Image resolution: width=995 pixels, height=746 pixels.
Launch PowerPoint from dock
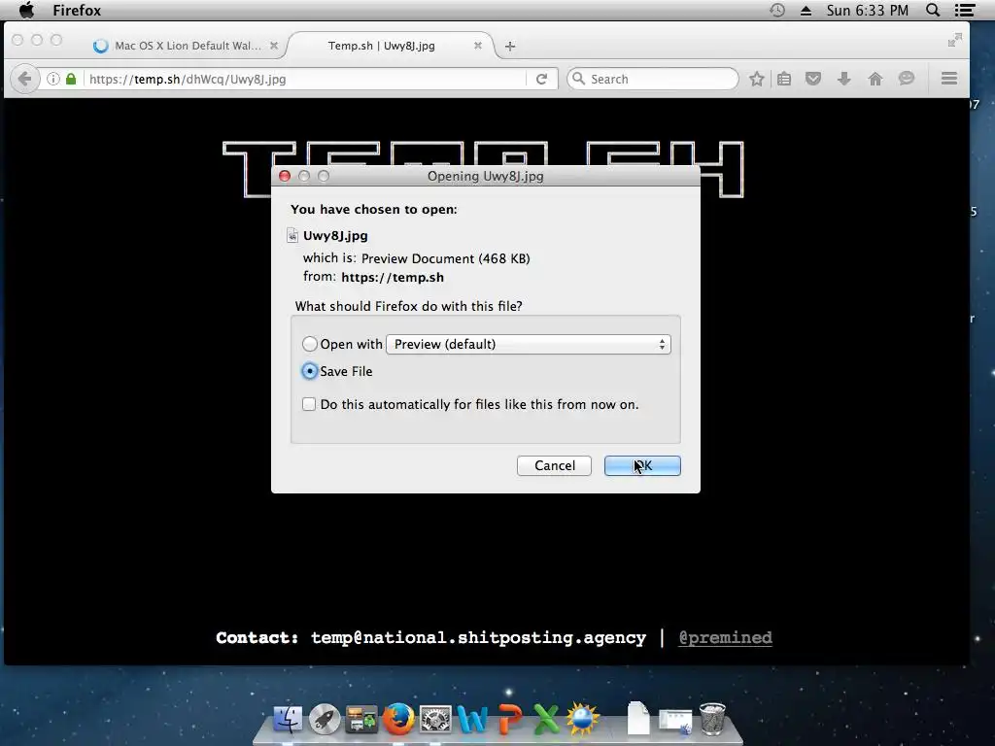coord(509,719)
